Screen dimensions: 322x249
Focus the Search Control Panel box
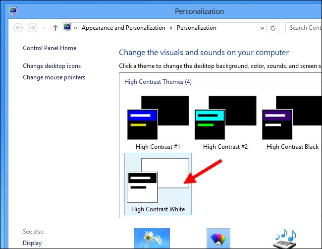(304, 28)
